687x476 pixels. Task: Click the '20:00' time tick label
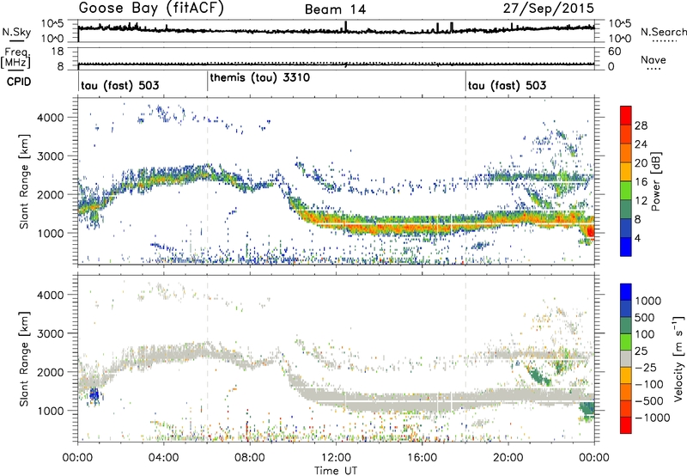click(508, 458)
